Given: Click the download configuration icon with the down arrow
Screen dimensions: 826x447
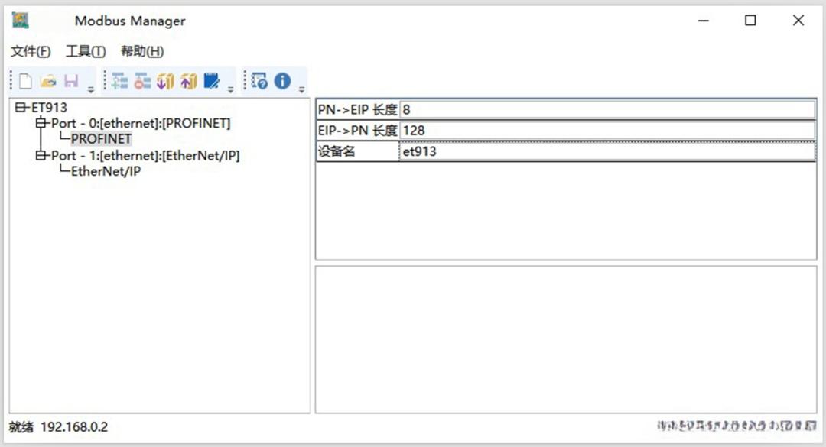Looking at the screenshot, I should pyautogui.click(x=165, y=81).
